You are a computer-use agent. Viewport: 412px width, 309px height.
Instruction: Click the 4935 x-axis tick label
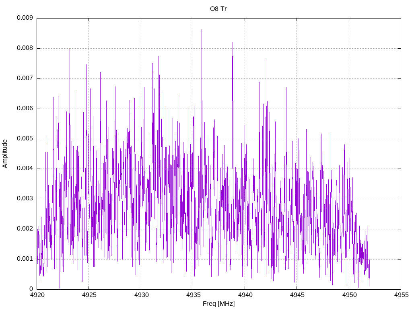tap(193, 295)
